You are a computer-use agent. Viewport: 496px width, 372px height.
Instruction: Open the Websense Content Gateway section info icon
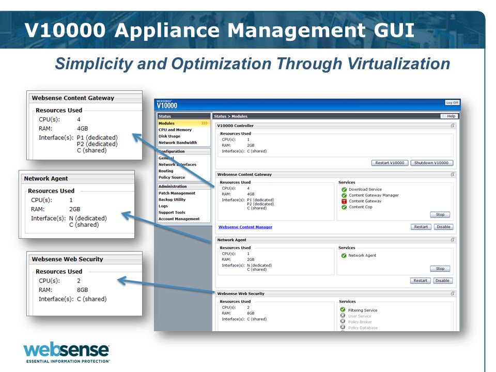point(453,174)
